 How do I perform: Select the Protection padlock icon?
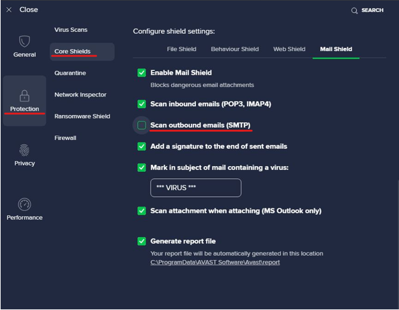[x=24, y=96]
